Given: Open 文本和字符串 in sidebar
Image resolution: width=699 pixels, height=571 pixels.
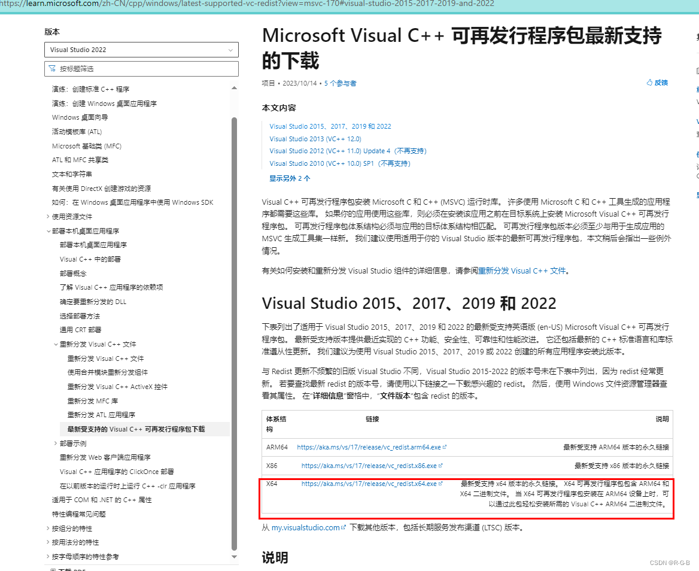Looking at the screenshot, I should [72, 174].
